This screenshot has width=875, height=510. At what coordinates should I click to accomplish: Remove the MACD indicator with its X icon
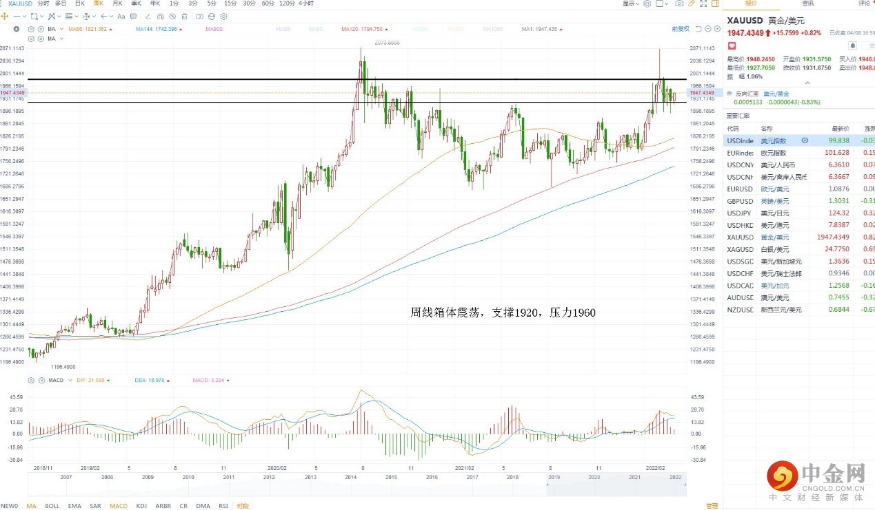[41, 380]
